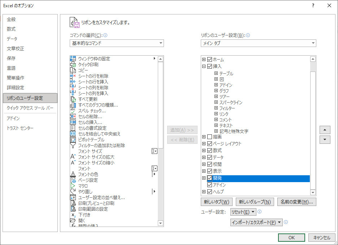Expand the テーブル group
This screenshot has width=338, height=245.
click(216, 73)
